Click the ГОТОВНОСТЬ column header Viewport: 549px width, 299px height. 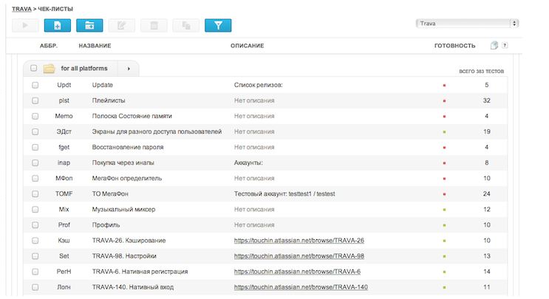[x=454, y=46]
